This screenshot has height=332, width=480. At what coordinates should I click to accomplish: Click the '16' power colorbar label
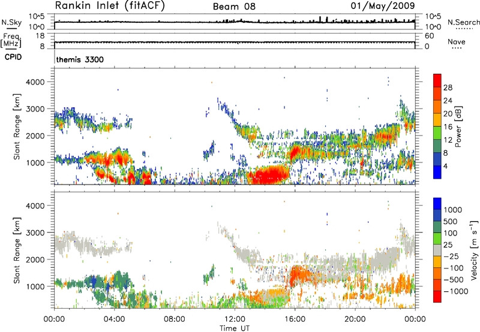click(448, 127)
